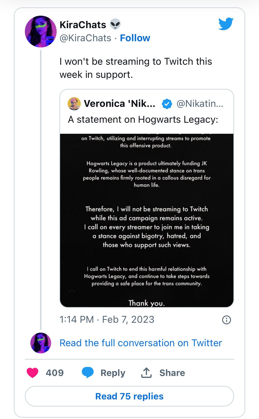Click the Share text label
The image size is (259, 419).
pos(172,373)
